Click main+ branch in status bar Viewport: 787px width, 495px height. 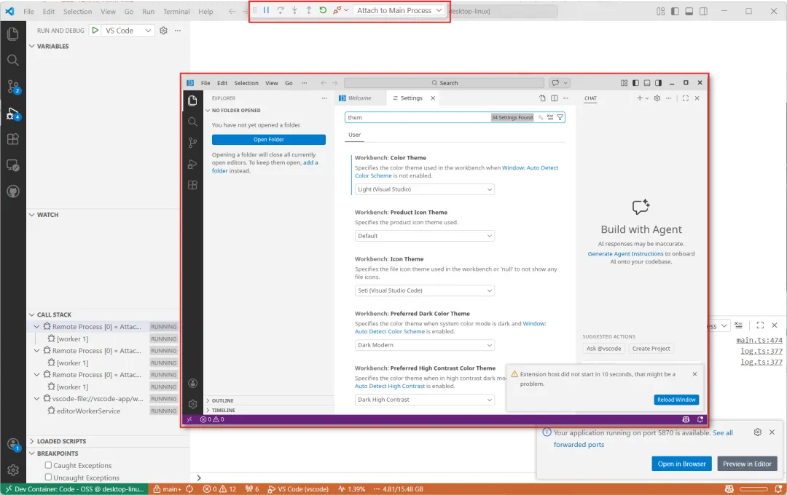click(x=168, y=489)
